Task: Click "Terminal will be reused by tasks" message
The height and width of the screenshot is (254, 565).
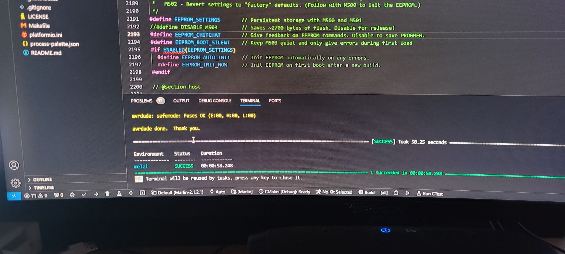Action: tap(224, 178)
